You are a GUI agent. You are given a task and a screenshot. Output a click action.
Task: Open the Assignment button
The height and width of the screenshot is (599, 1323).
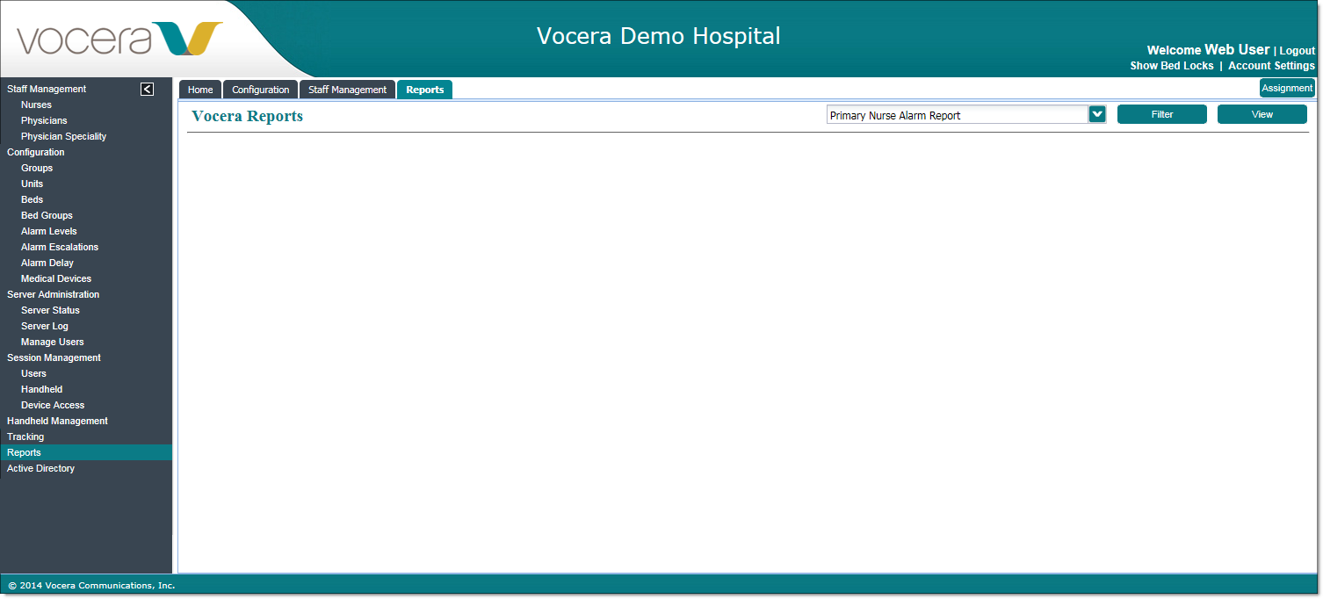[x=1287, y=88]
